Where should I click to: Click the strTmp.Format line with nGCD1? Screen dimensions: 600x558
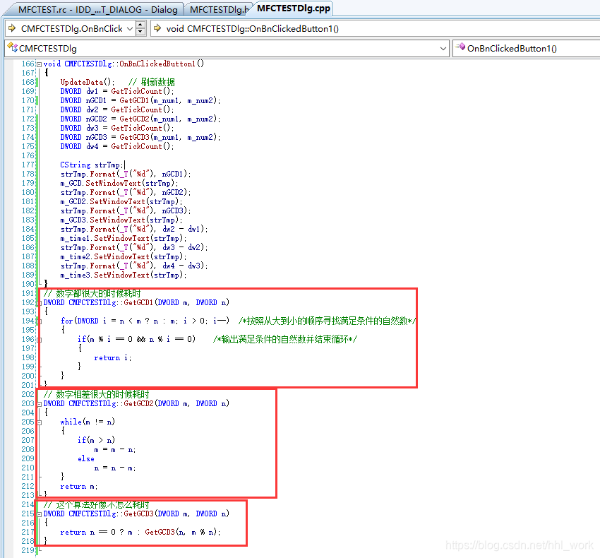pyautogui.click(x=126, y=174)
